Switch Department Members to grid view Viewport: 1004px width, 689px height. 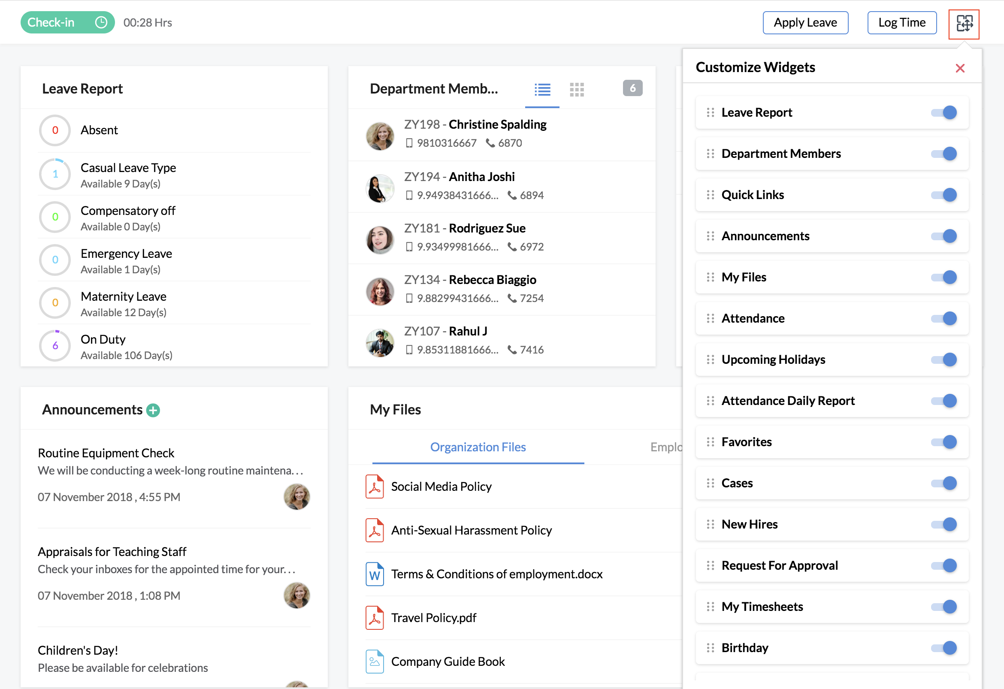point(577,89)
